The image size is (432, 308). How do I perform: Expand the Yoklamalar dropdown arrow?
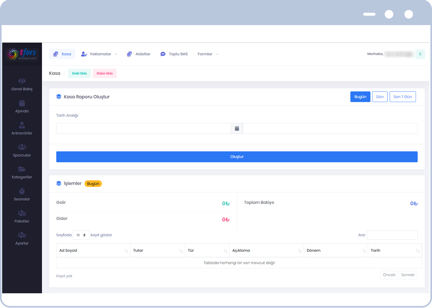(x=116, y=54)
